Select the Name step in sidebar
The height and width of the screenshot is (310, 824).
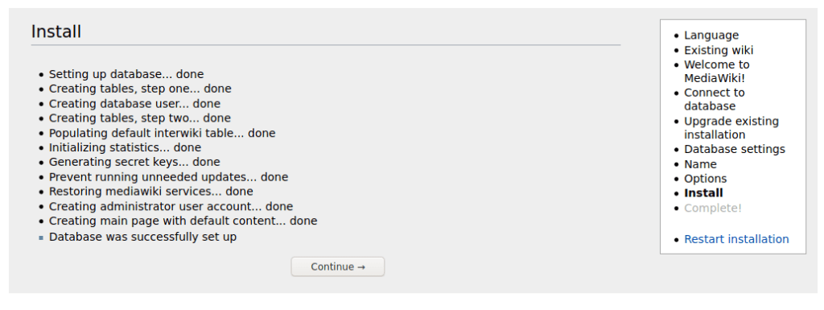700,164
